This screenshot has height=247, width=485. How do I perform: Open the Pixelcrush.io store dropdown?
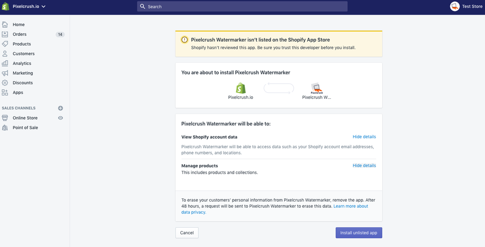(x=28, y=7)
